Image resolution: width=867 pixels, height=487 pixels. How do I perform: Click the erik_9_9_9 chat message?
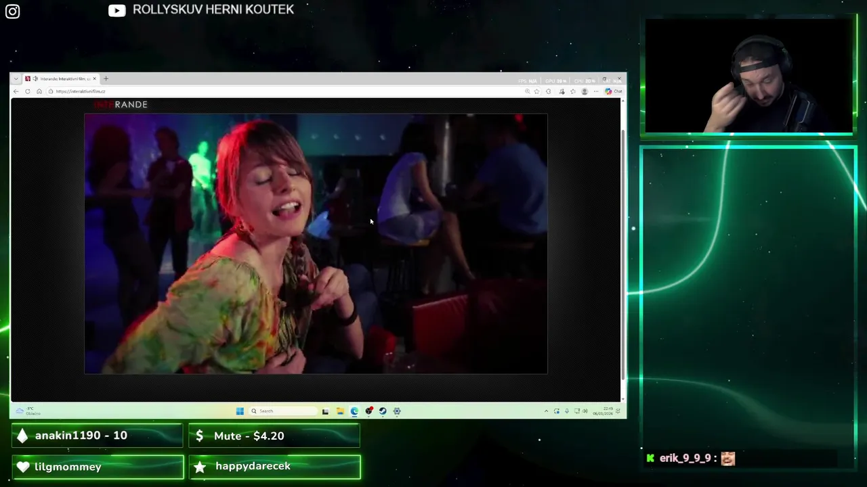(691, 458)
